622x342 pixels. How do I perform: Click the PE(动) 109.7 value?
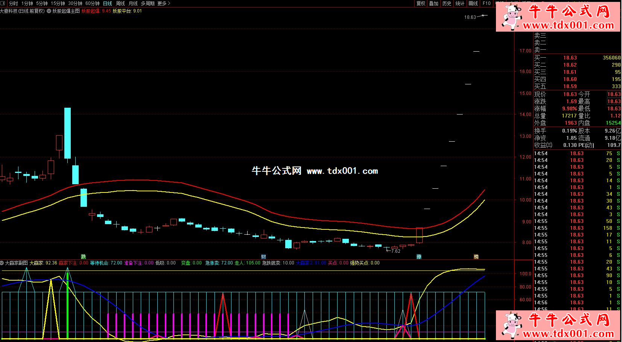click(x=614, y=145)
